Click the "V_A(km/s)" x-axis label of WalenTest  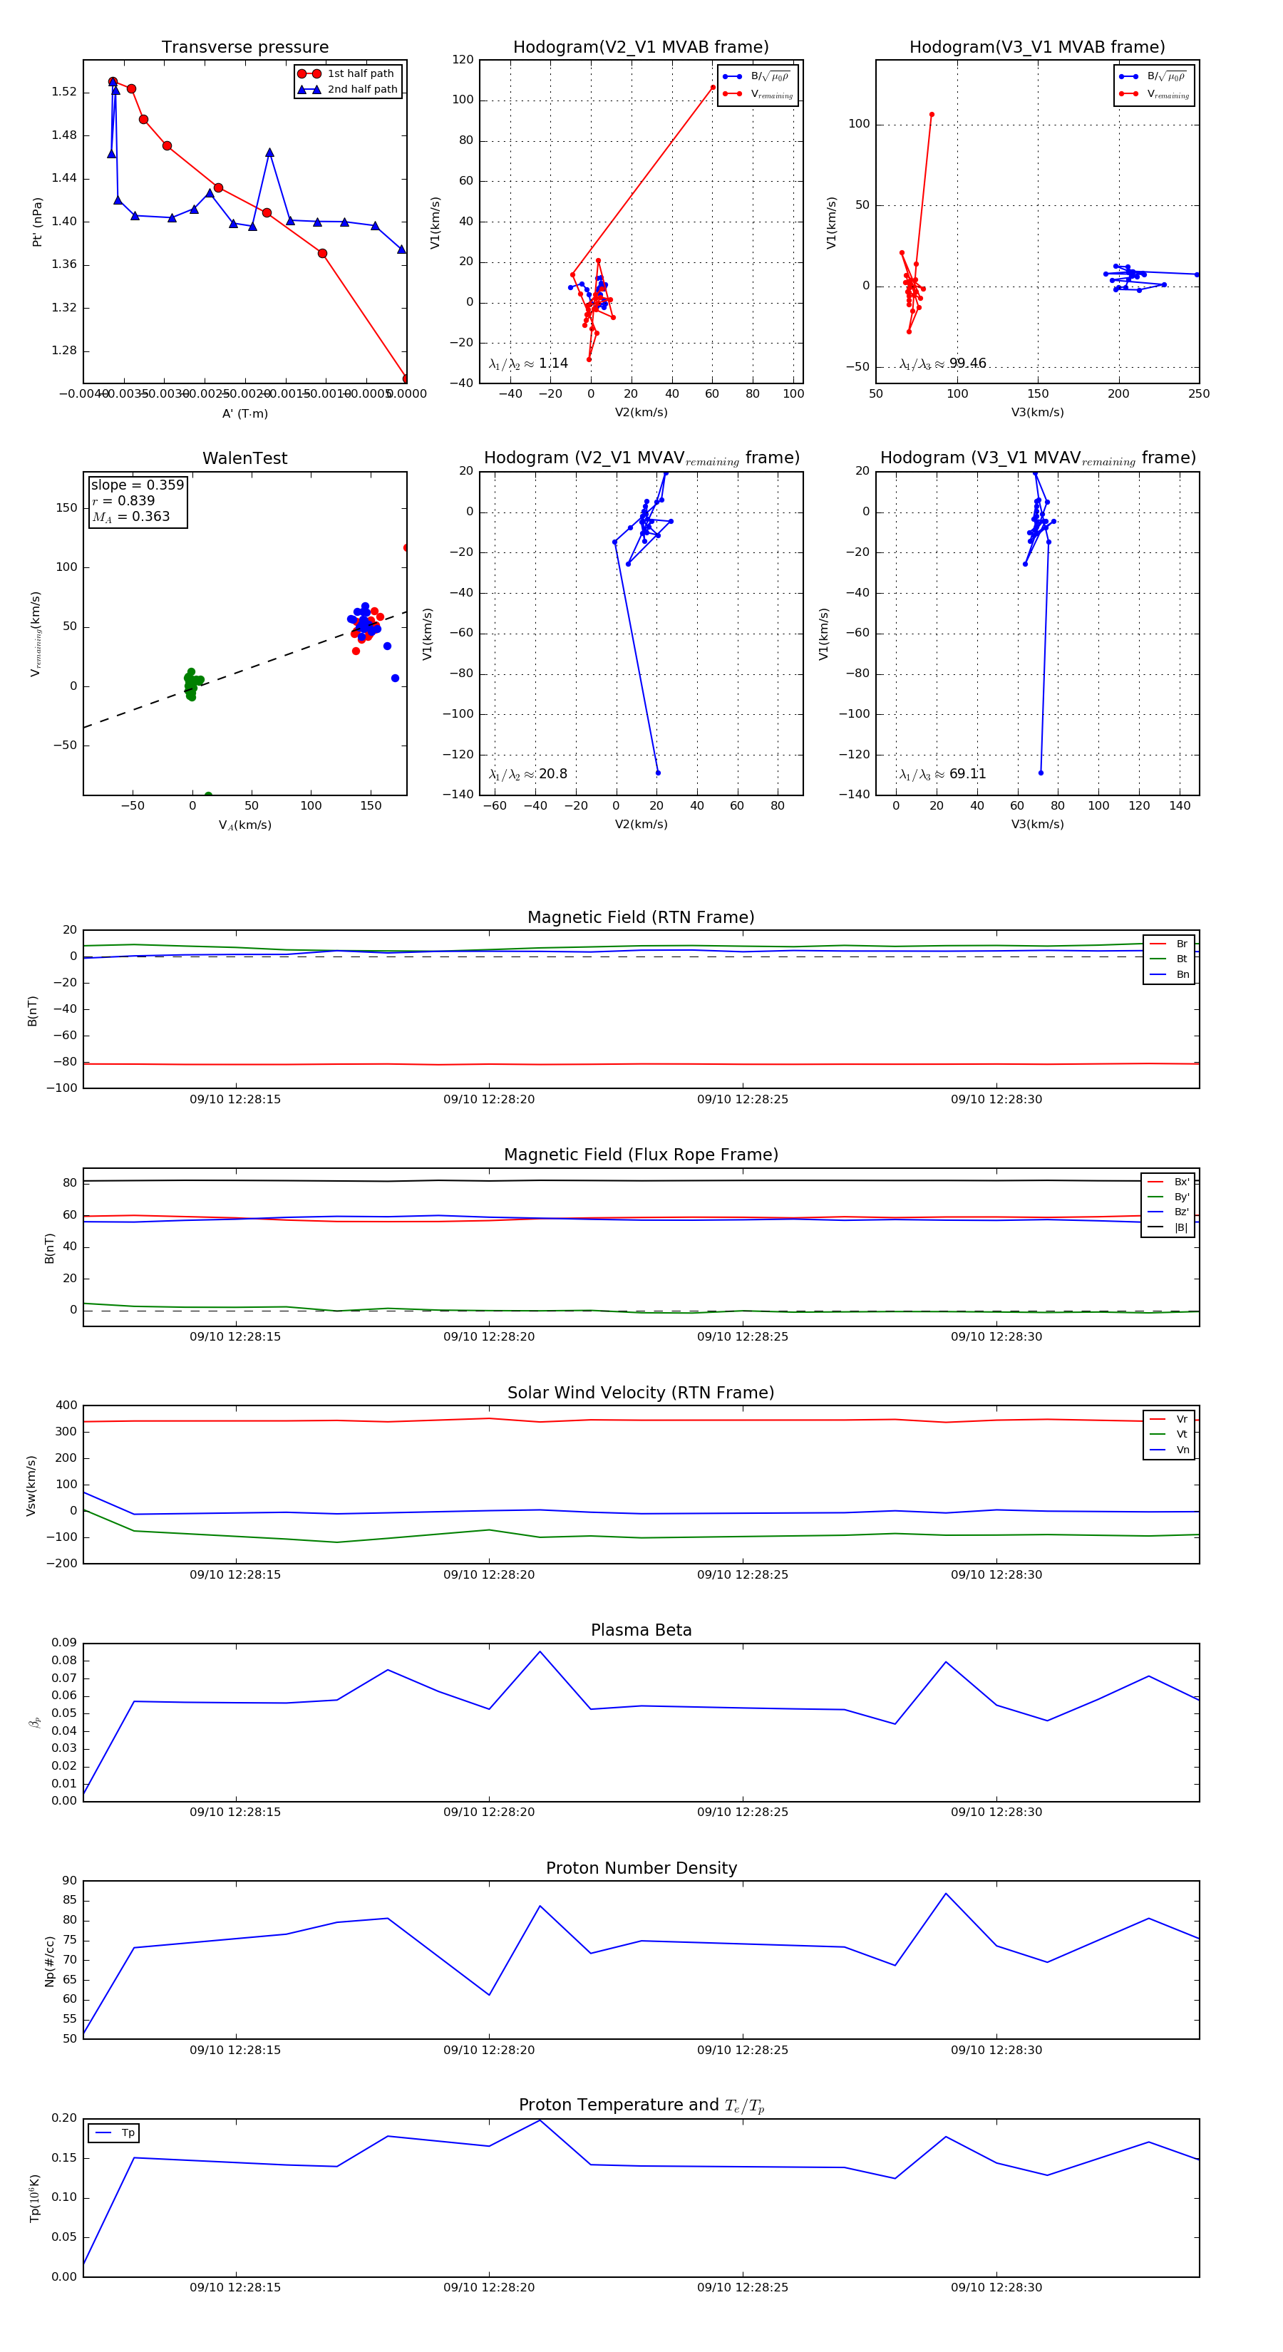coord(244,825)
